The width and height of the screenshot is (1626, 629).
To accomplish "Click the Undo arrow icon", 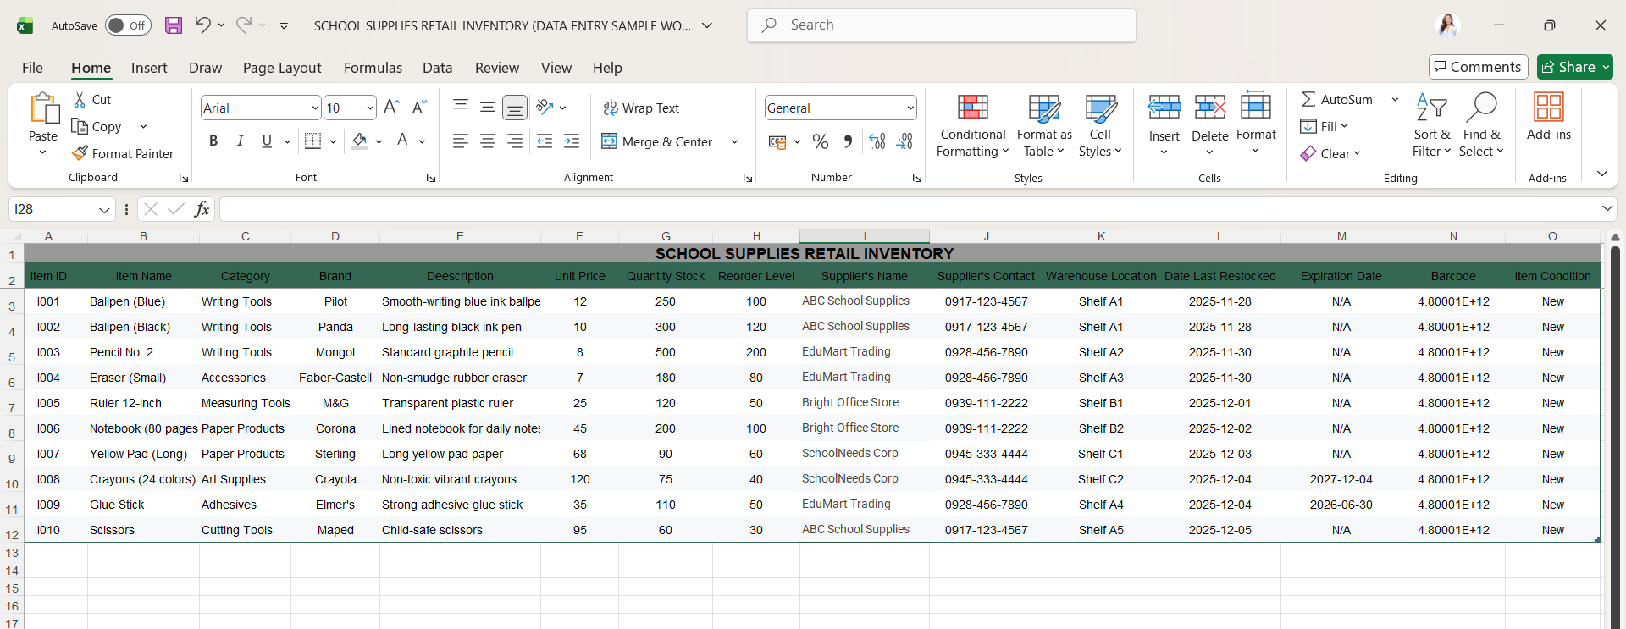I will click(202, 25).
